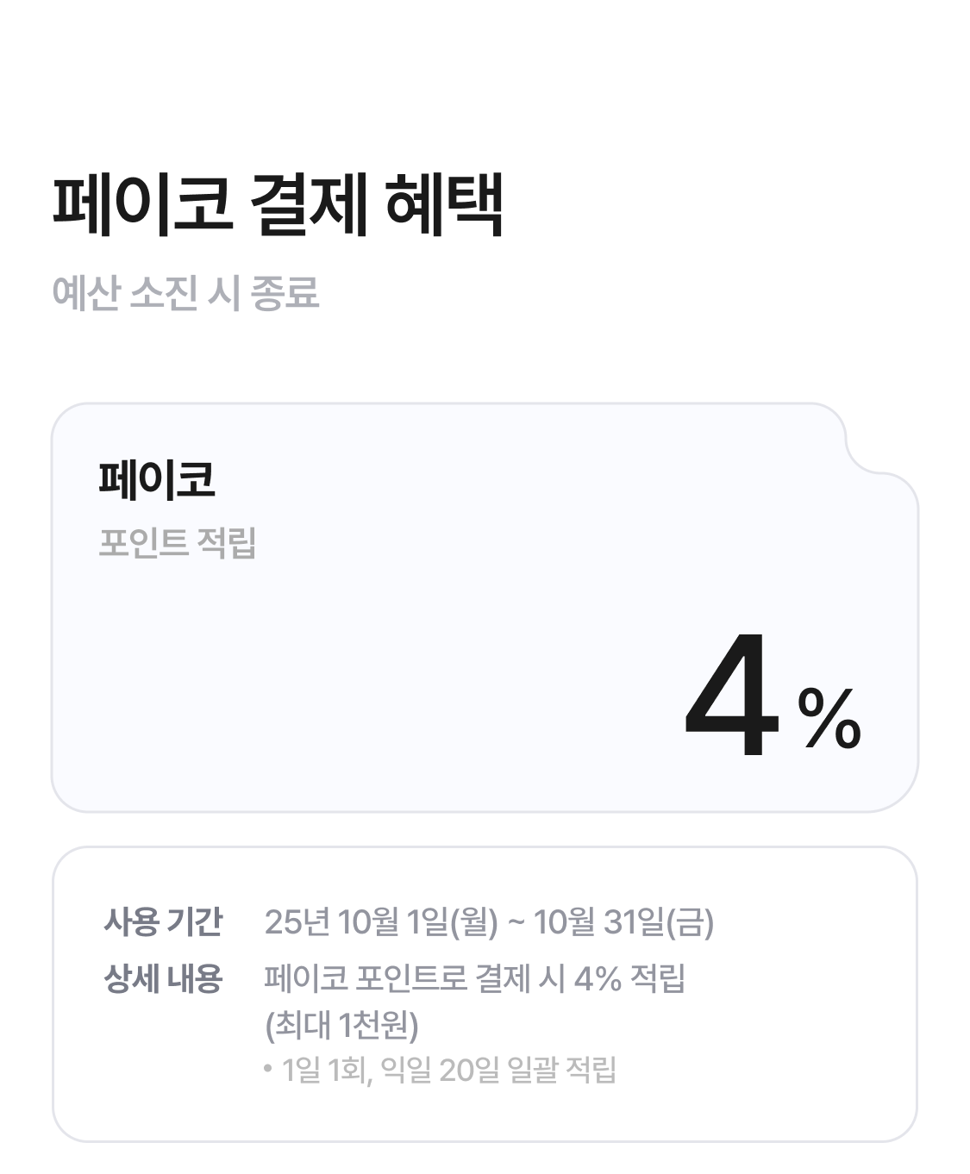Open the 페이코 benefit card heading

pos(156,479)
